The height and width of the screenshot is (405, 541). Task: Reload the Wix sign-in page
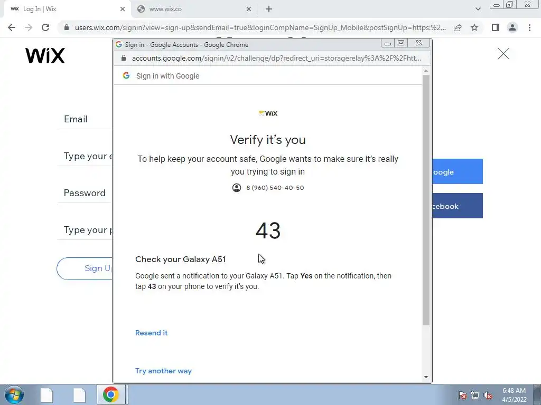pos(45,27)
